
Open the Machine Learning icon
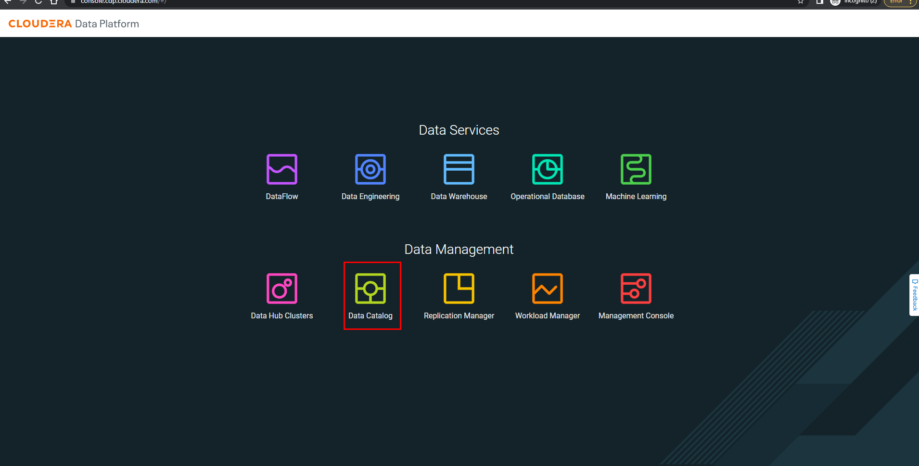tap(636, 169)
